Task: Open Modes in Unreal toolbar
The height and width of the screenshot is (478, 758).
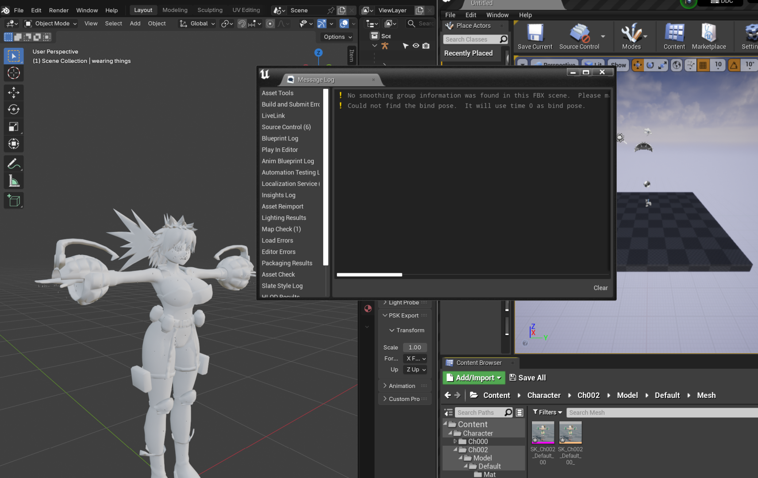Action: tap(631, 37)
